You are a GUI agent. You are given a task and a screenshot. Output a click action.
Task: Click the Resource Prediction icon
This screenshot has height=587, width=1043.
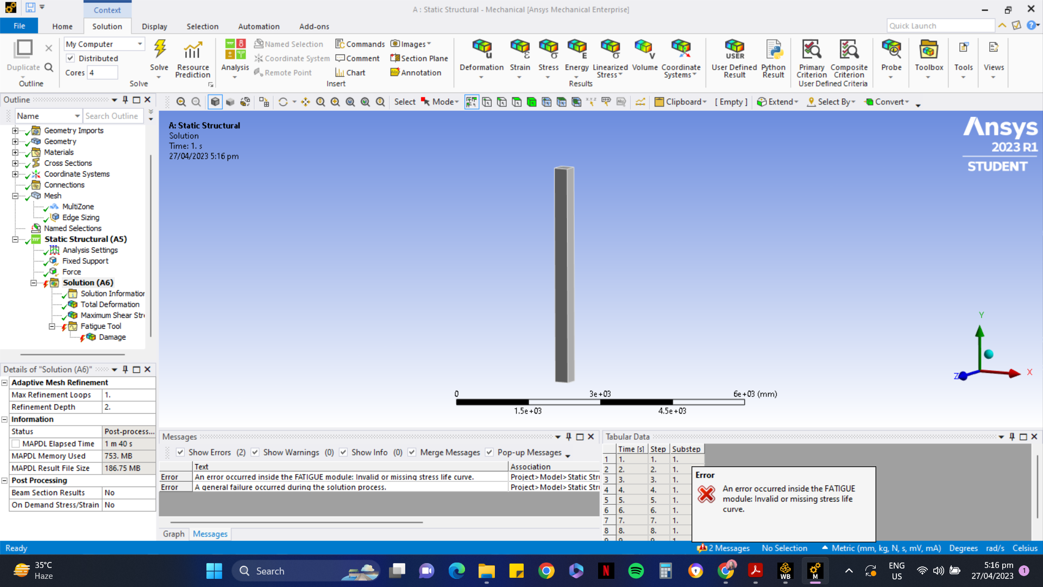pos(193,49)
